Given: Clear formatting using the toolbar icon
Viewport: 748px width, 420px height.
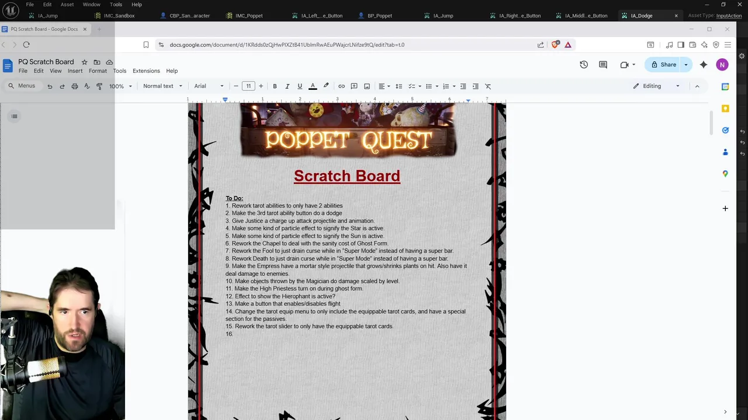Looking at the screenshot, I should 488,86.
